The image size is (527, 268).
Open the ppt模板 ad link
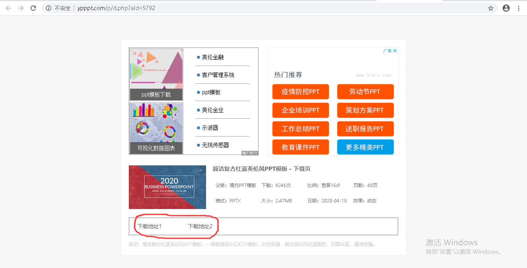tap(211, 92)
